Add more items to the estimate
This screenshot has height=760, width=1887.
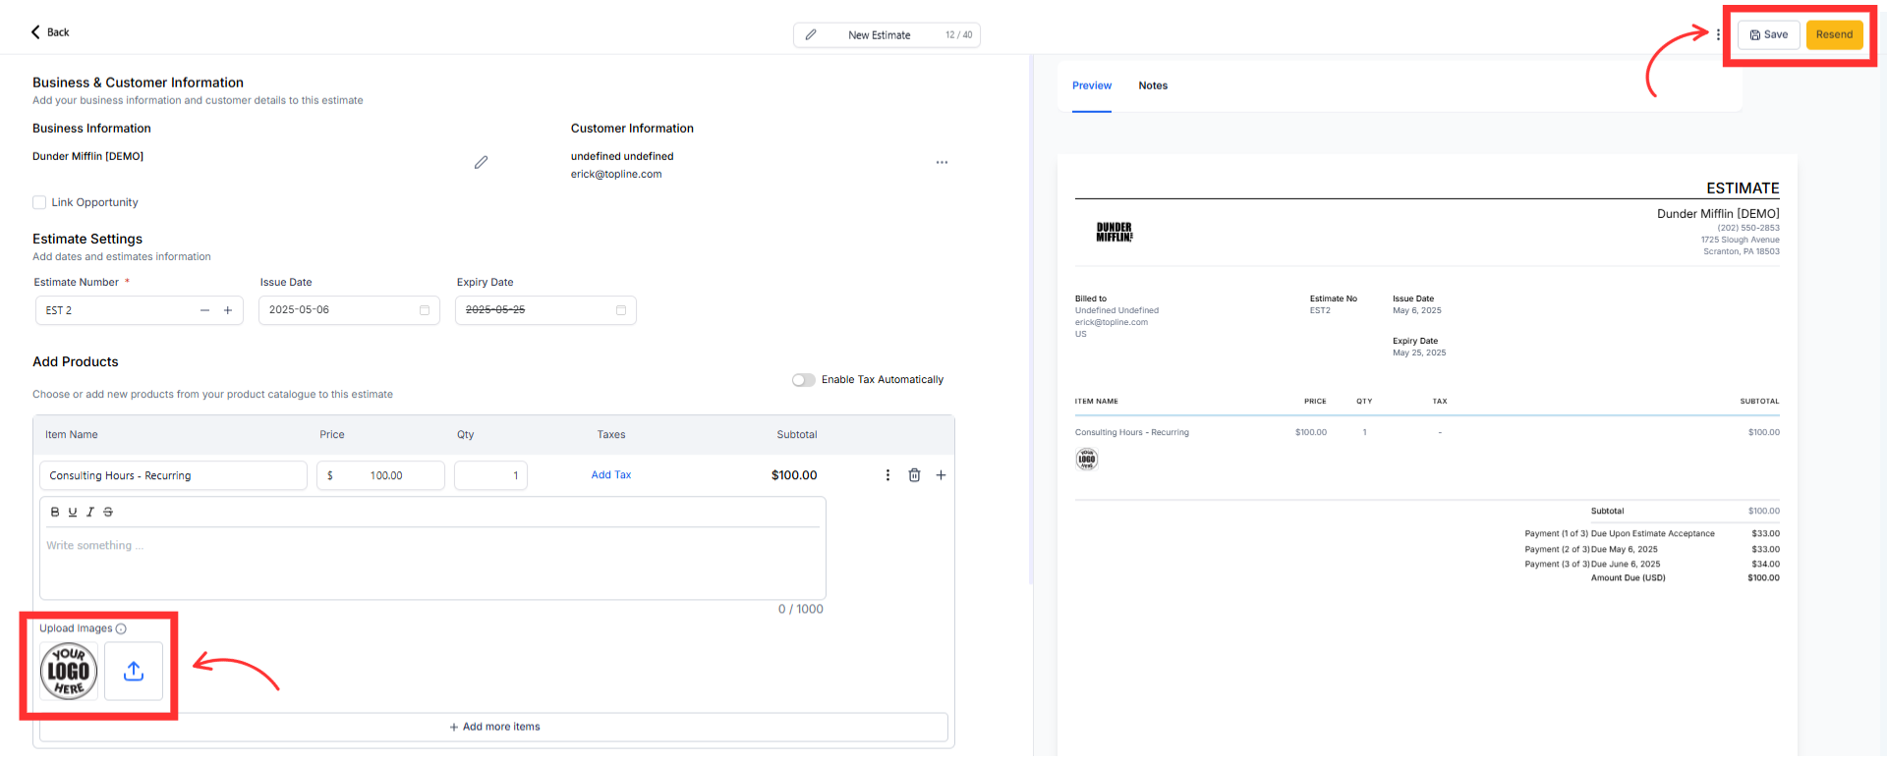[x=494, y=727]
